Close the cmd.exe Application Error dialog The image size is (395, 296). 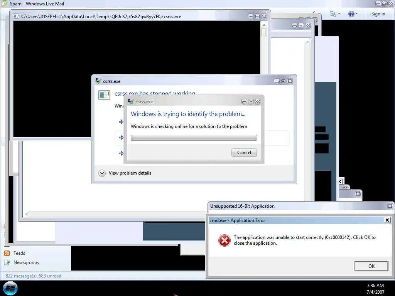[387, 220]
